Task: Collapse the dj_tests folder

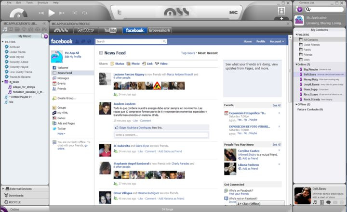Action: coord(3,82)
